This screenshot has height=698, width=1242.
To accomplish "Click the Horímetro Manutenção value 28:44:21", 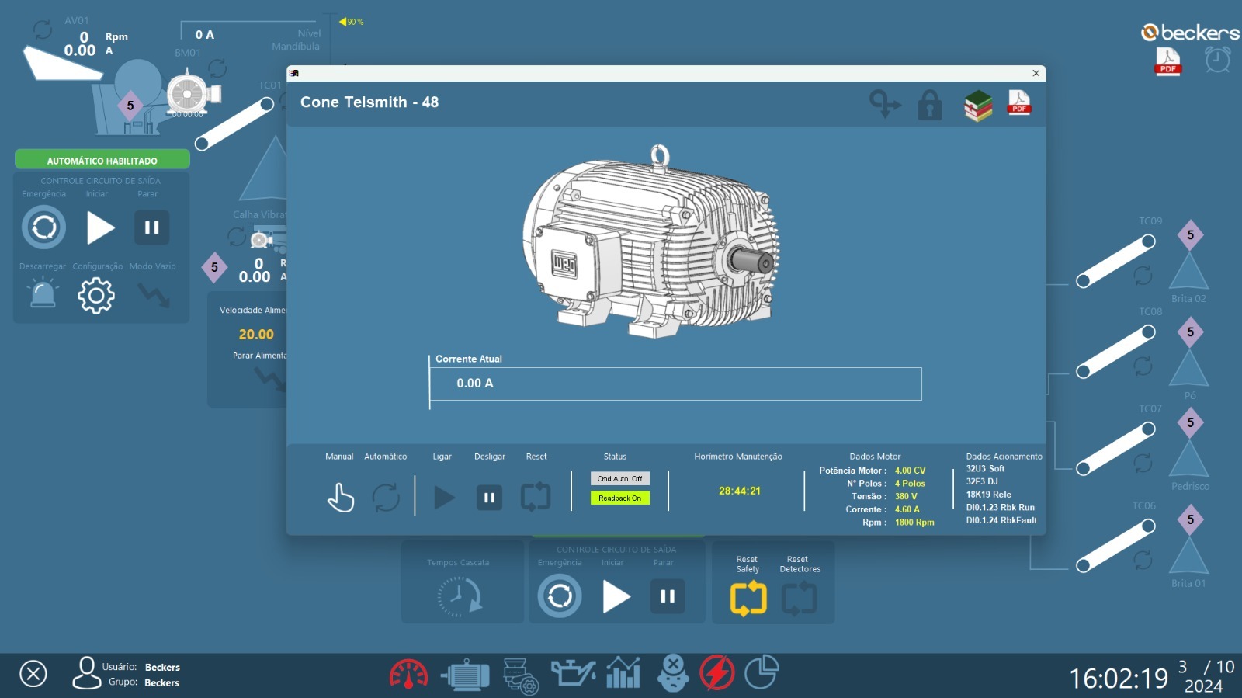I will (x=739, y=491).
